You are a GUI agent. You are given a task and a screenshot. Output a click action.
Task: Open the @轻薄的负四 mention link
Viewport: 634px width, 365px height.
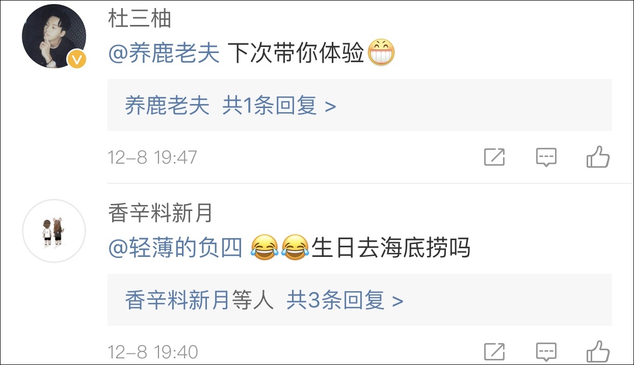coord(175,248)
